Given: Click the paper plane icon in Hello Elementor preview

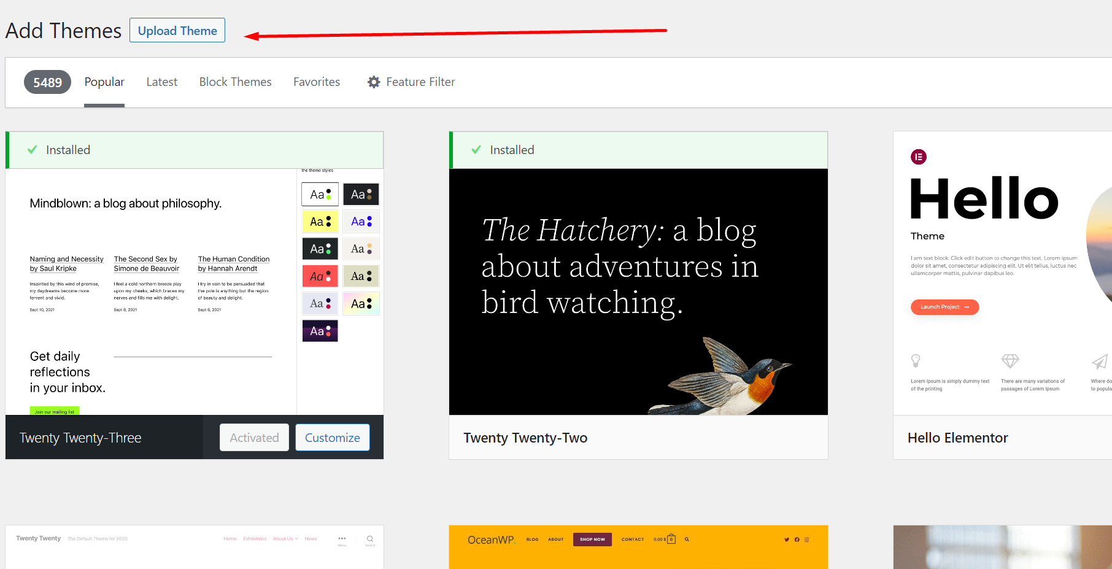Looking at the screenshot, I should pos(1099,361).
